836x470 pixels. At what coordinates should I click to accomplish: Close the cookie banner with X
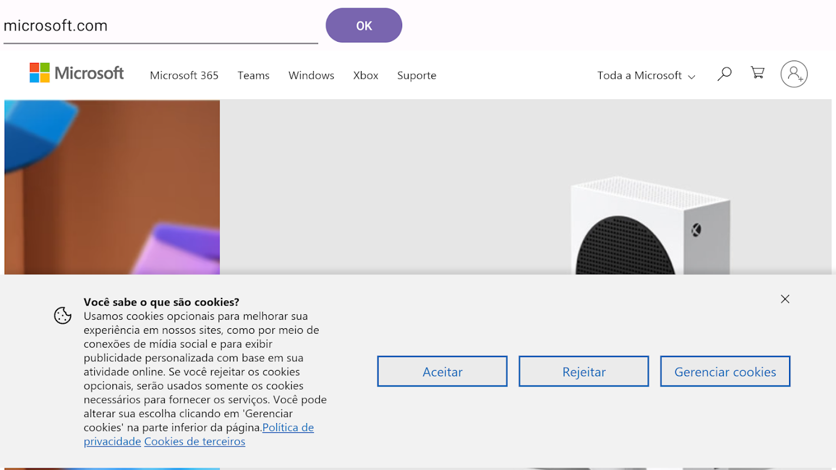[x=785, y=299]
